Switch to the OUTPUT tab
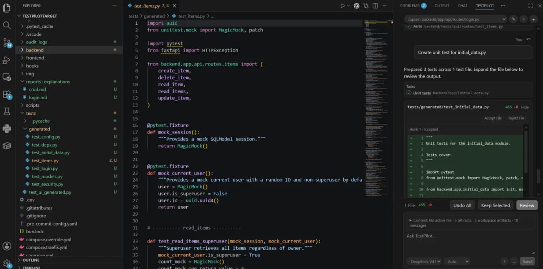Viewport: 543px width, 269px height. pos(441,6)
